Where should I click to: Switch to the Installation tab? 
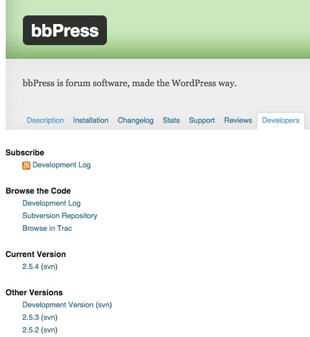(x=91, y=121)
